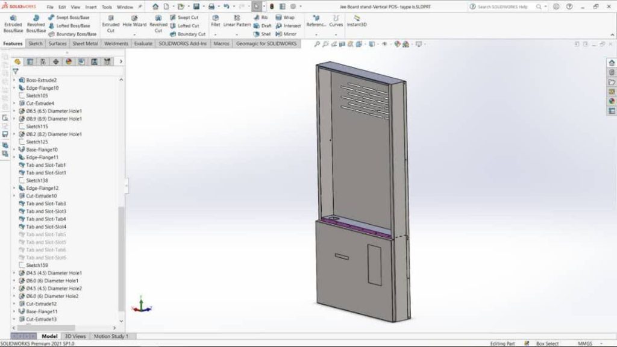Focus the Search SOLIDWORKS Help field

pos(503,7)
